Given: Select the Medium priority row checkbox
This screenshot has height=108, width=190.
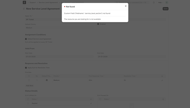Looking at the screenshot, I should (29, 80).
